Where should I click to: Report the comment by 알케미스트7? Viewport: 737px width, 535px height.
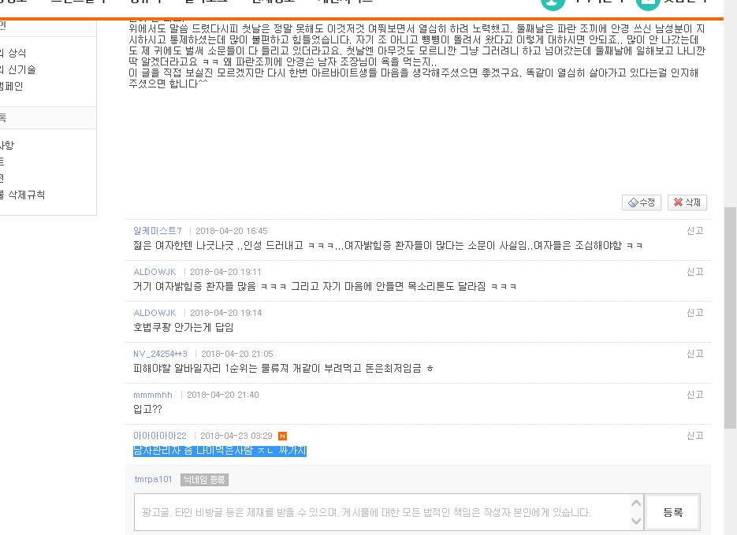694,231
